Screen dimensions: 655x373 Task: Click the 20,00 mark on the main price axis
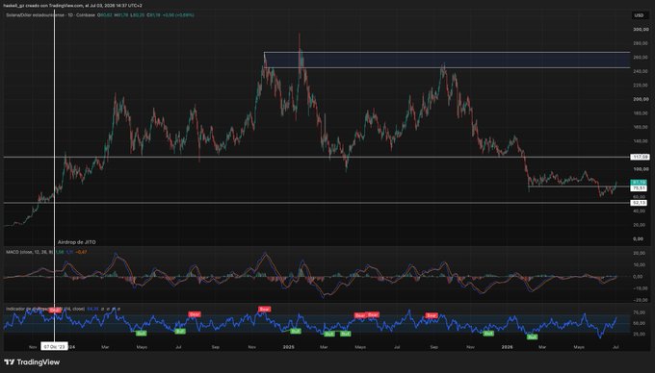point(640,225)
